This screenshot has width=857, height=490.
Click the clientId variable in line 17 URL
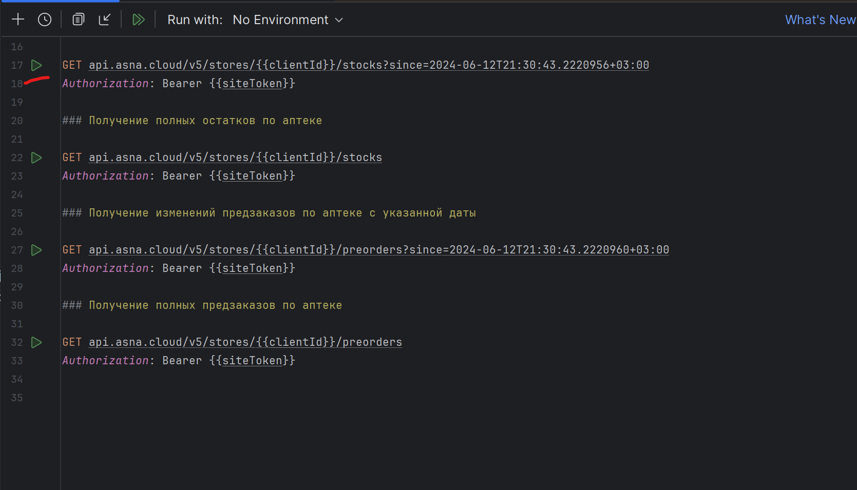point(296,65)
